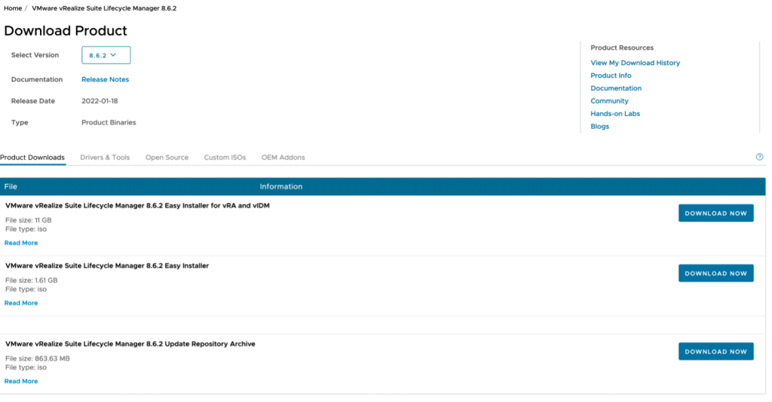This screenshot has height=402, width=772.
Task: Open View My Download History
Action: pos(635,63)
